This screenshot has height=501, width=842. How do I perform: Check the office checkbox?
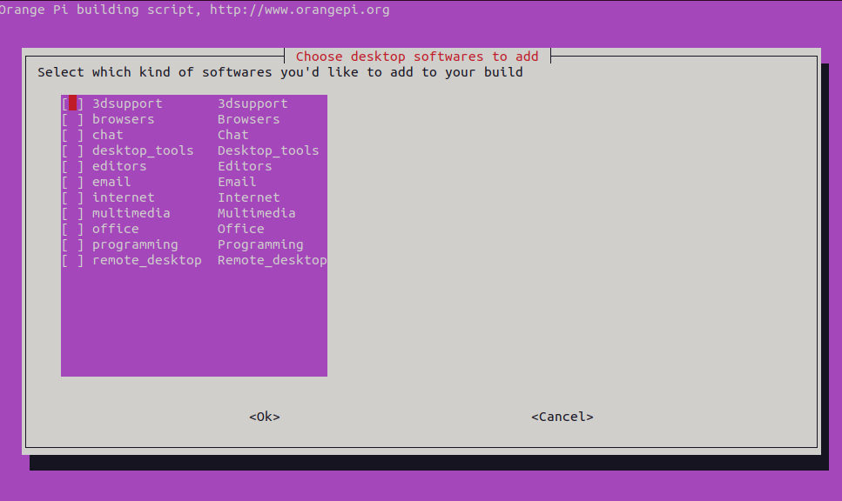tap(73, 229)
